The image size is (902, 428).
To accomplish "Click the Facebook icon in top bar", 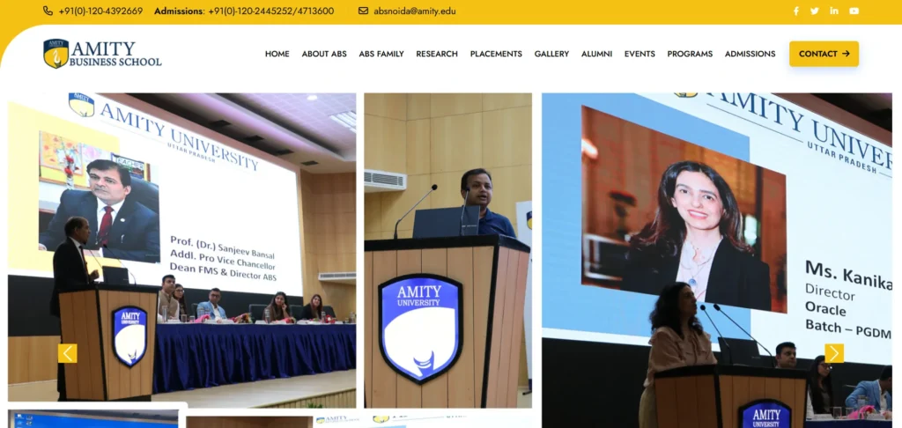I will tap(796, 11).
